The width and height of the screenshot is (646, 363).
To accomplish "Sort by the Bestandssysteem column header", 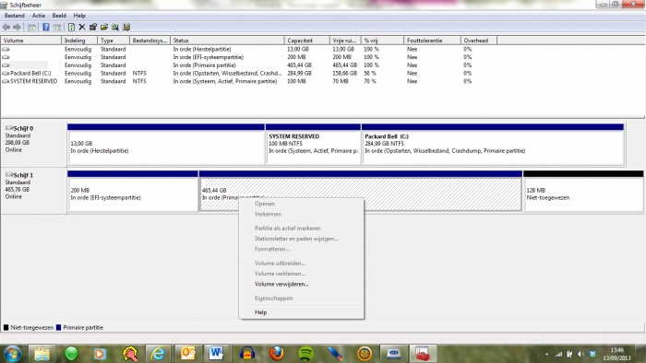I will coord(150,41).
